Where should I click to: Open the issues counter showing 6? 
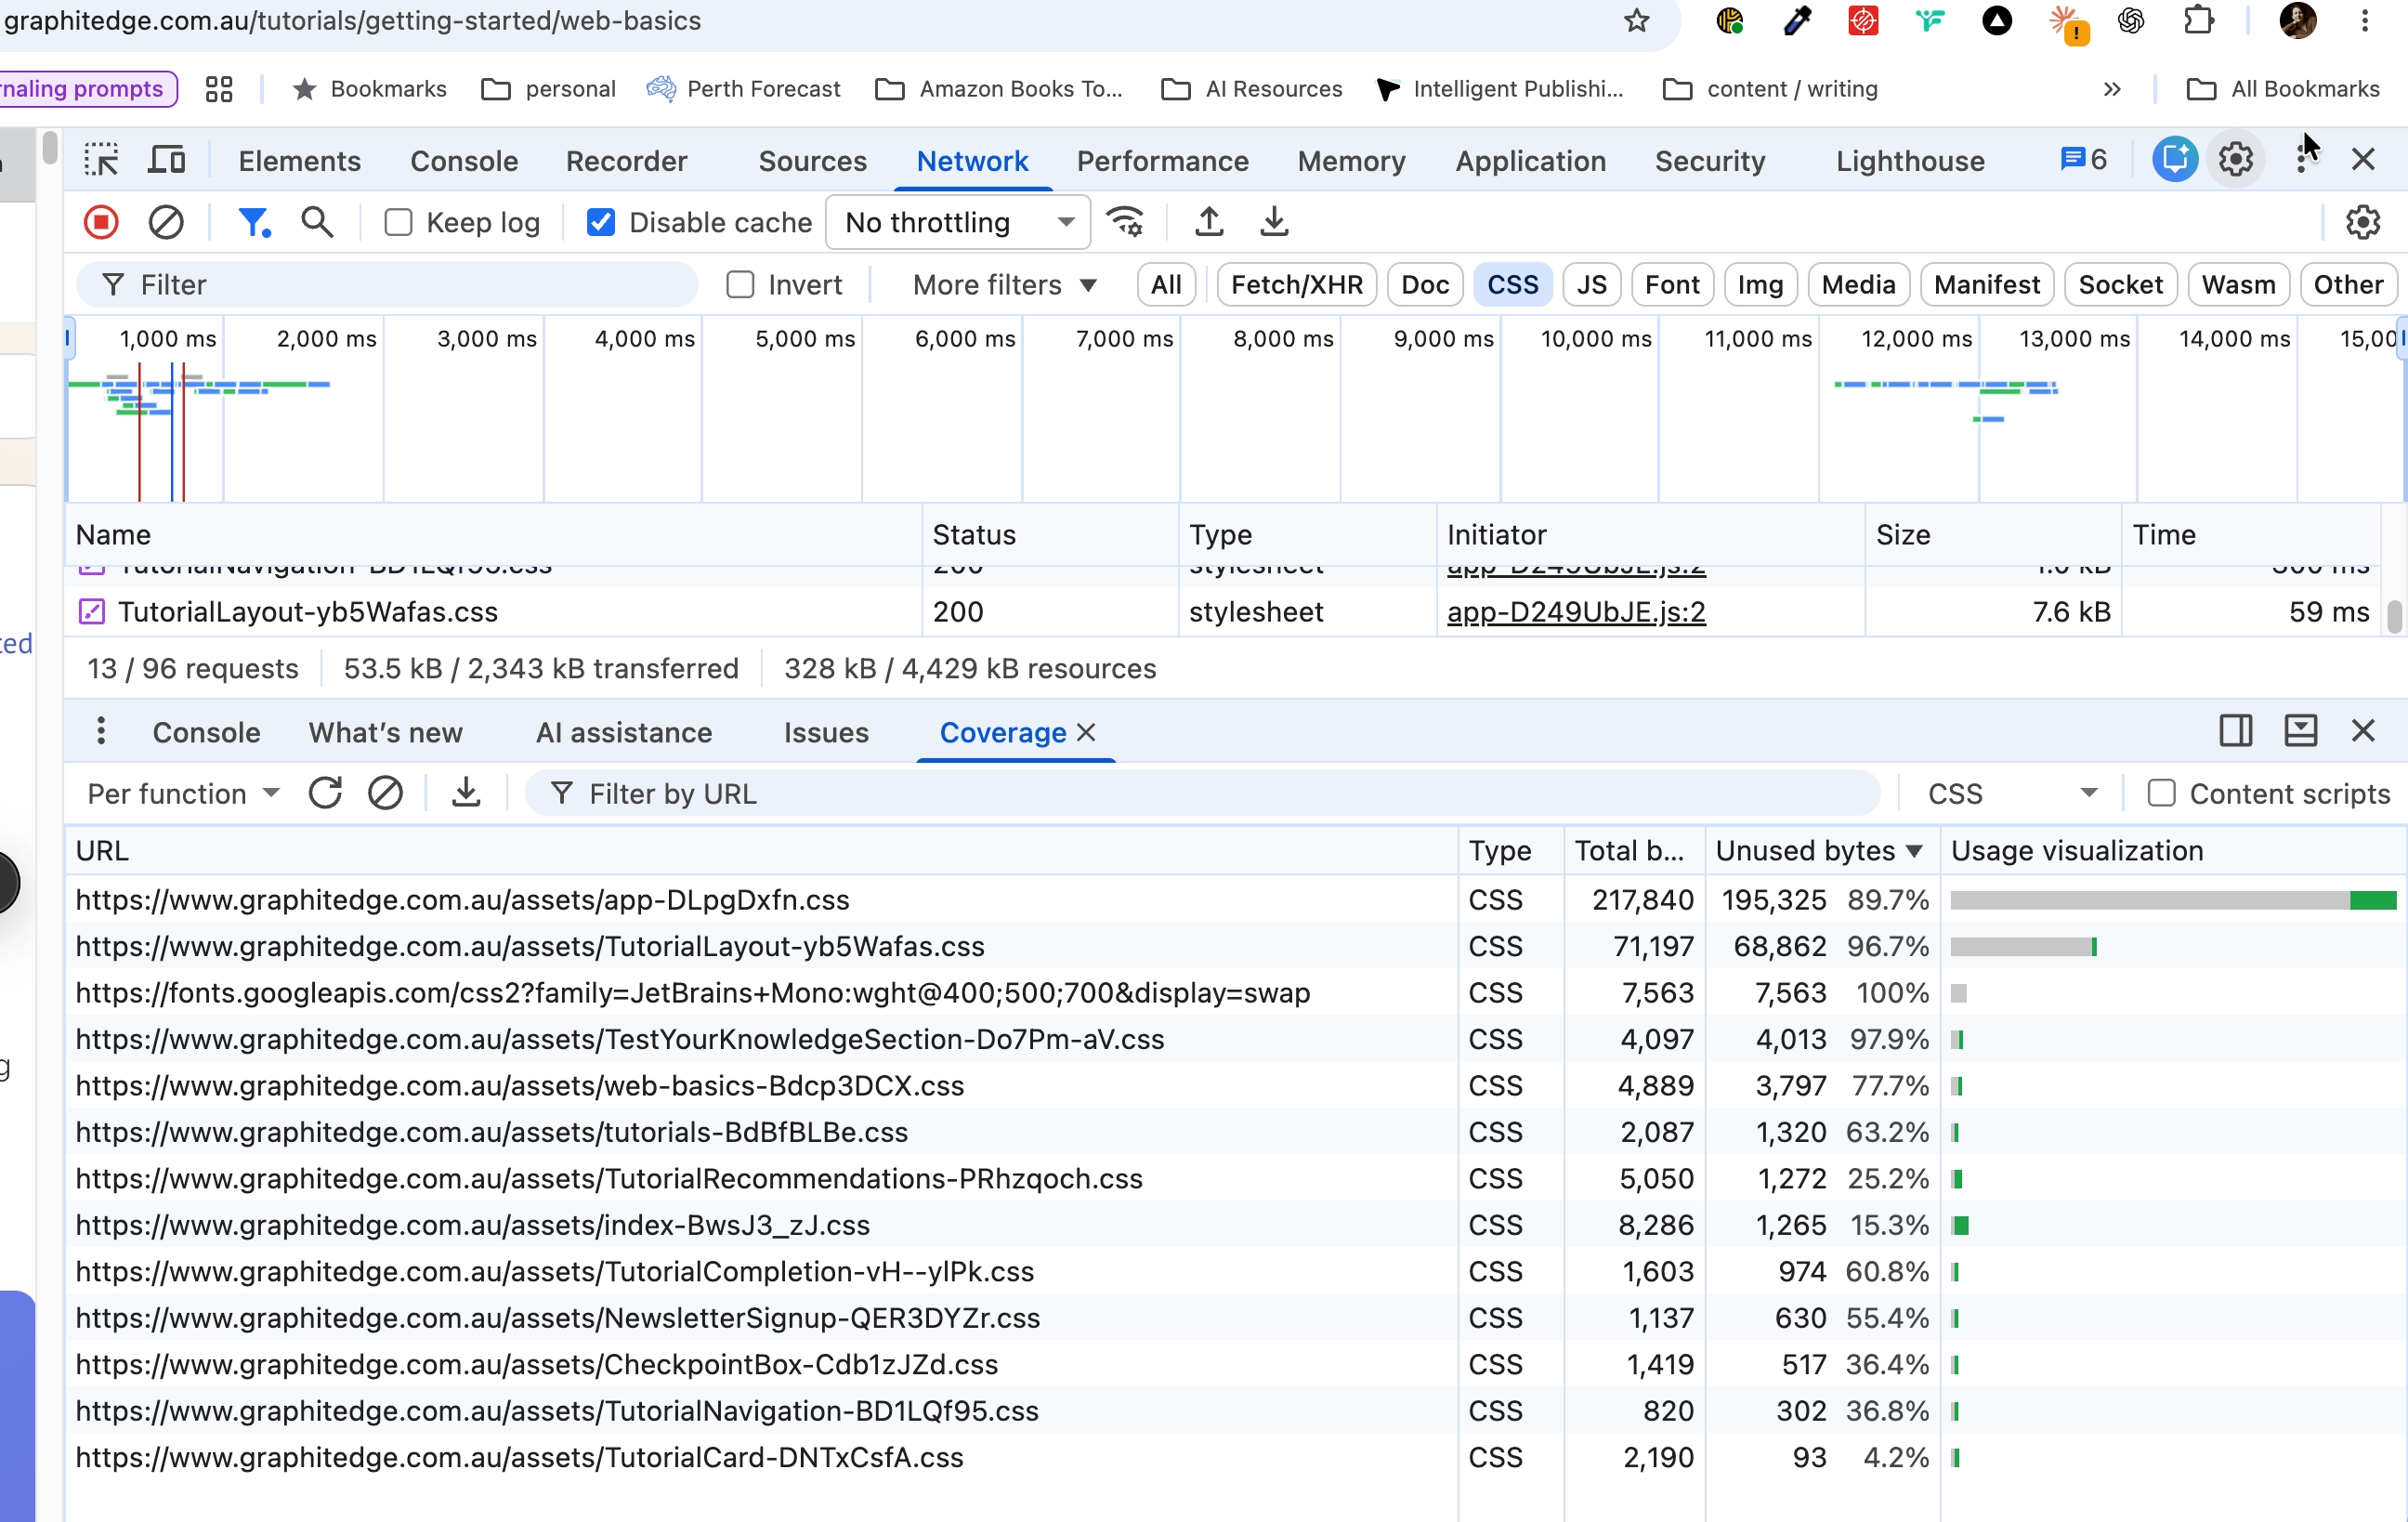(2084, 160)
